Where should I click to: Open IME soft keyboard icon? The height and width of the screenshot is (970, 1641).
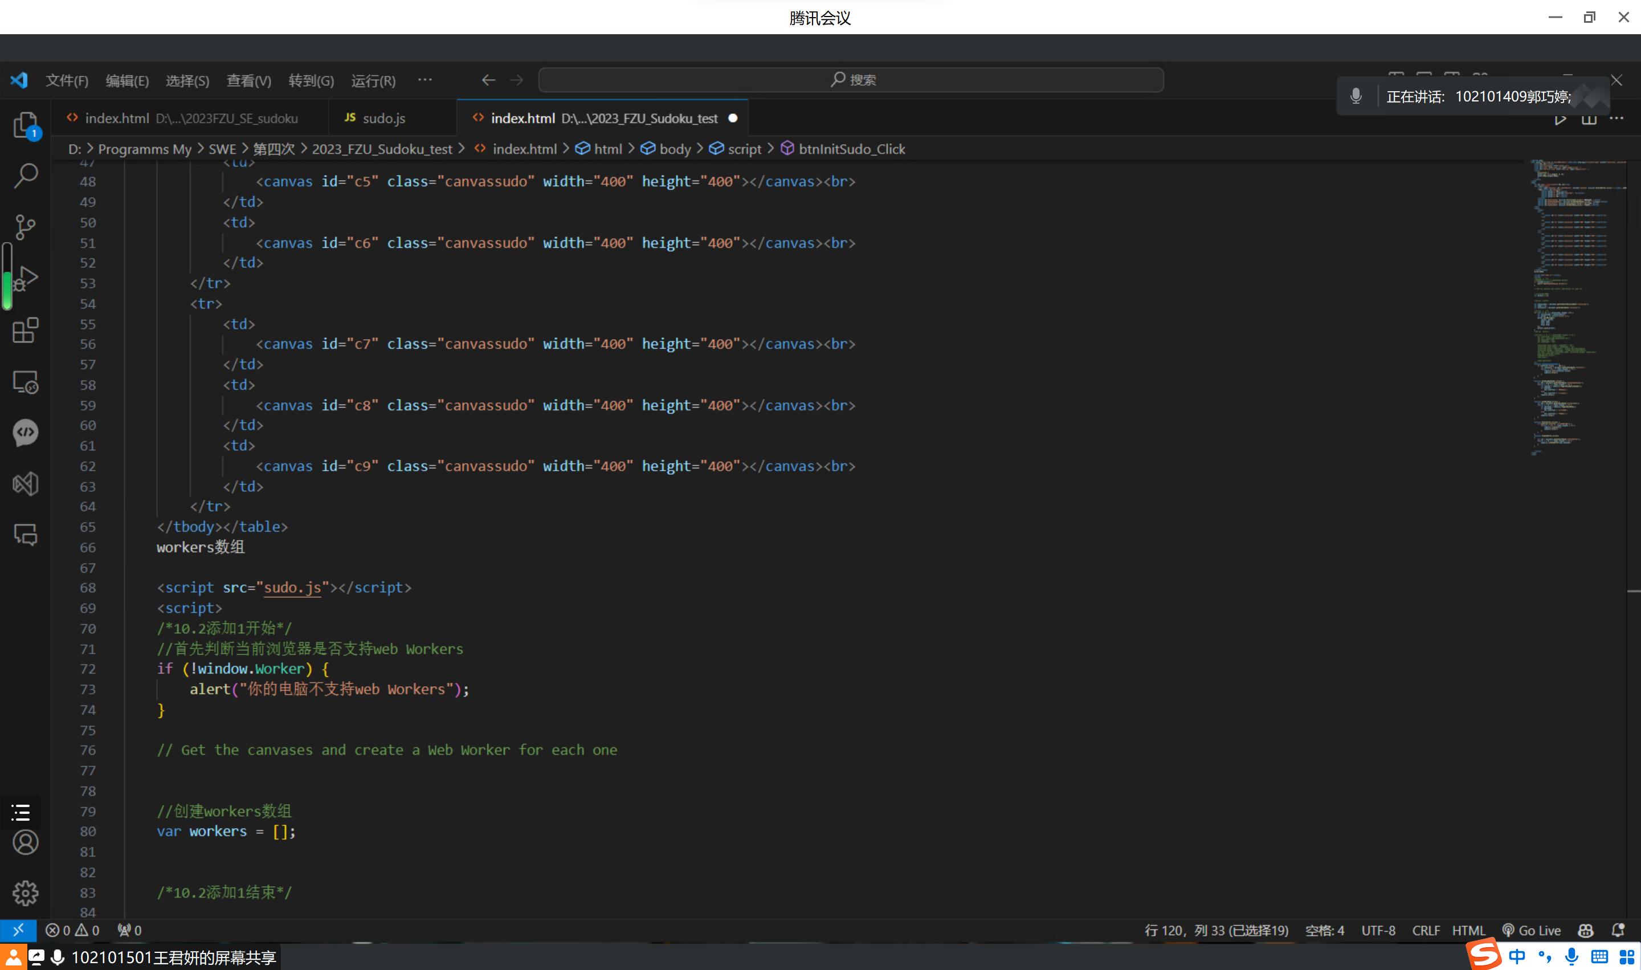click(x=1599, y=957)
